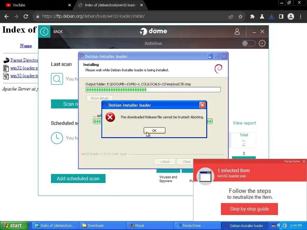The width and height of the screenshot is (307, 230).
Task: Select Debian-Installer loader taskbar item
Action: (245, 226)
